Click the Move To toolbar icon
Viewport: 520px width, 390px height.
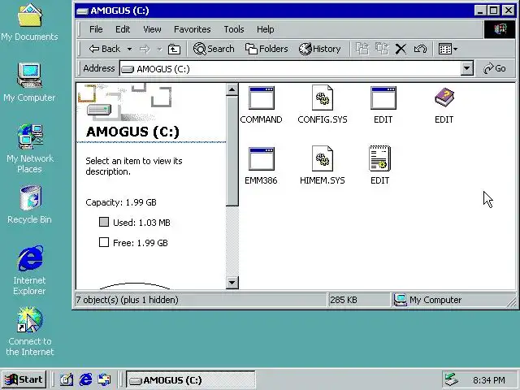pos(362,49)
